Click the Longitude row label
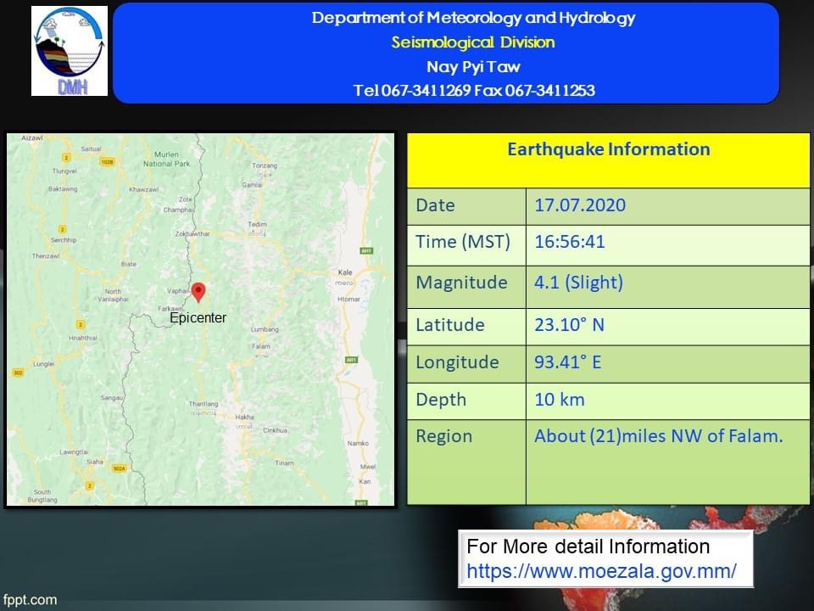The width and height of the screenshot is (814, 611). pyautogui.click(x=457, y=362)
